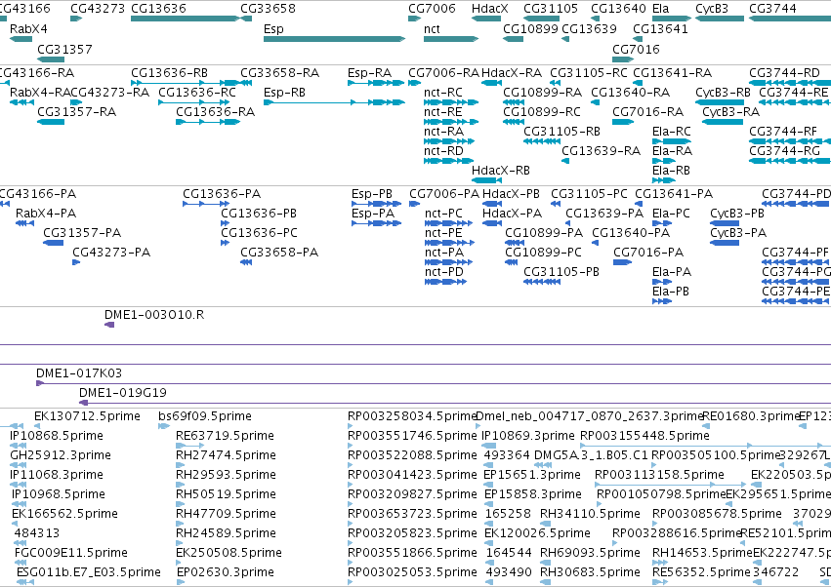Select the bs69f09.5prime EST label
This screenshot has width=831, height=587.
pyautogui.click(x=205, y=416)
